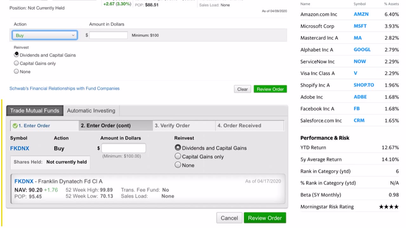This screenshot has width=406, height=228.
Task: Click the Salesforce.com Inc holding name
Action: 321,120
